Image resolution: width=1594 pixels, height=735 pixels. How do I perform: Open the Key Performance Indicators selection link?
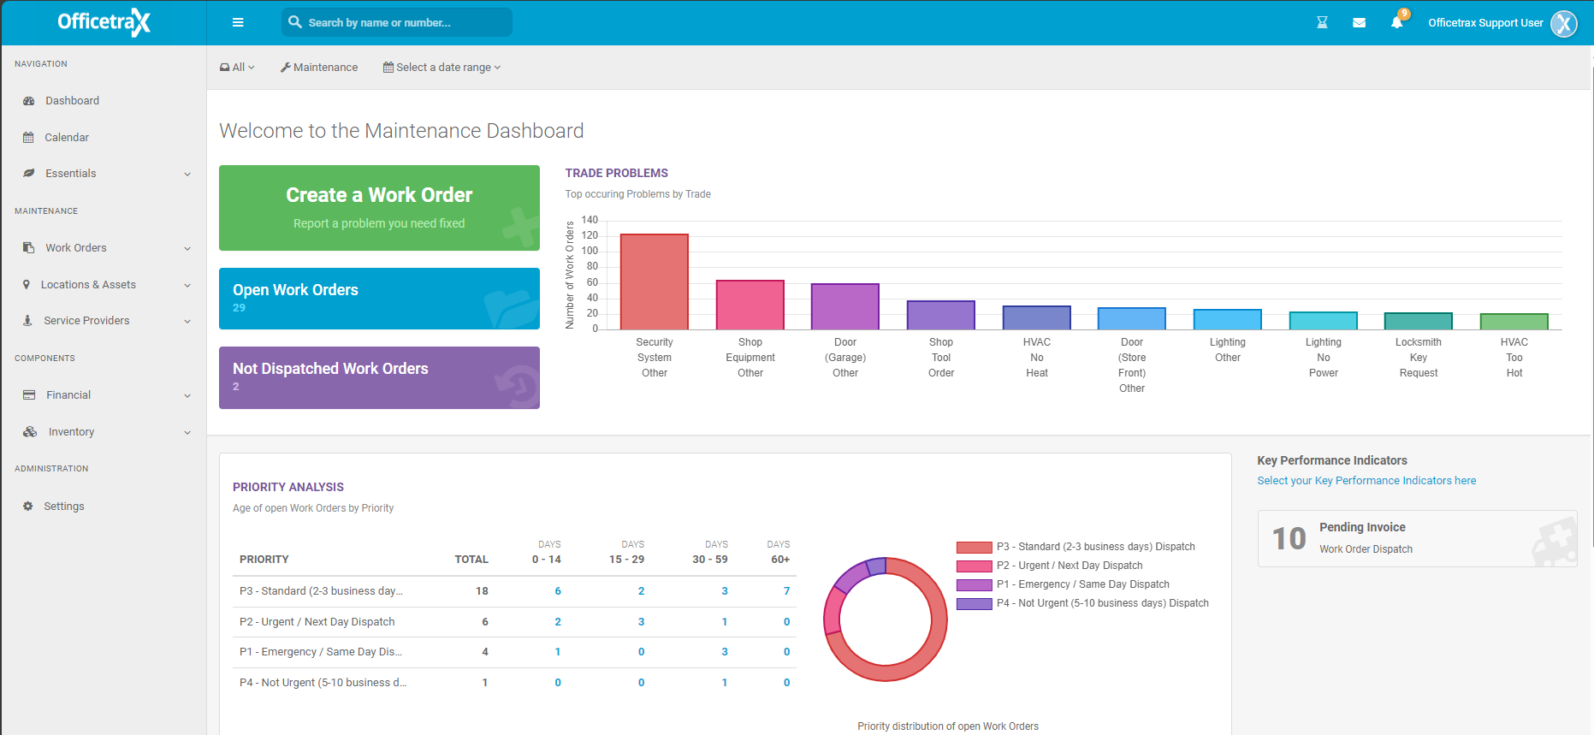click(x=1366, y=481)
